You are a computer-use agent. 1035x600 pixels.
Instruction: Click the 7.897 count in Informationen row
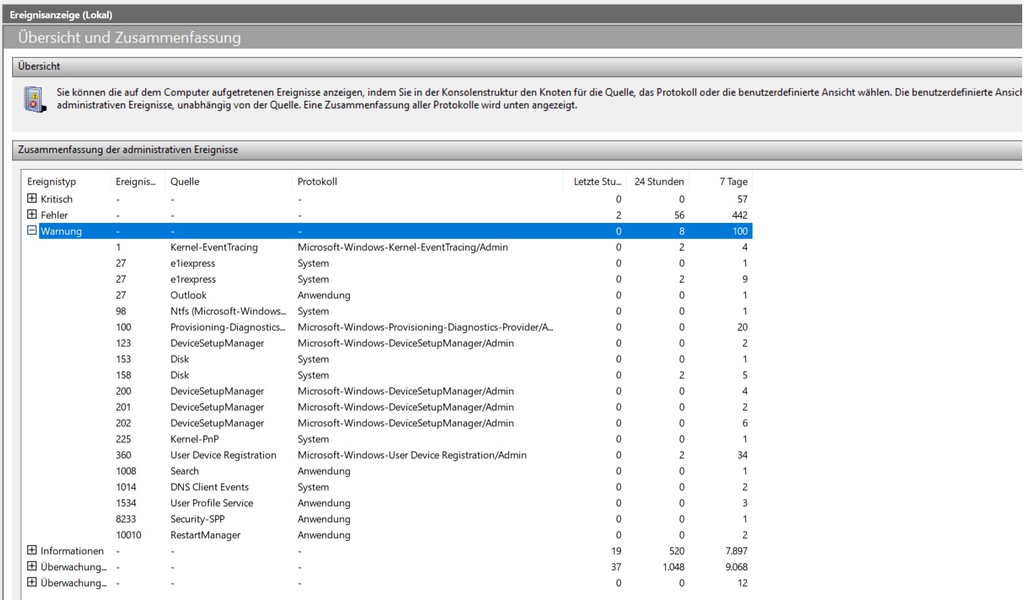click(736, 551)
